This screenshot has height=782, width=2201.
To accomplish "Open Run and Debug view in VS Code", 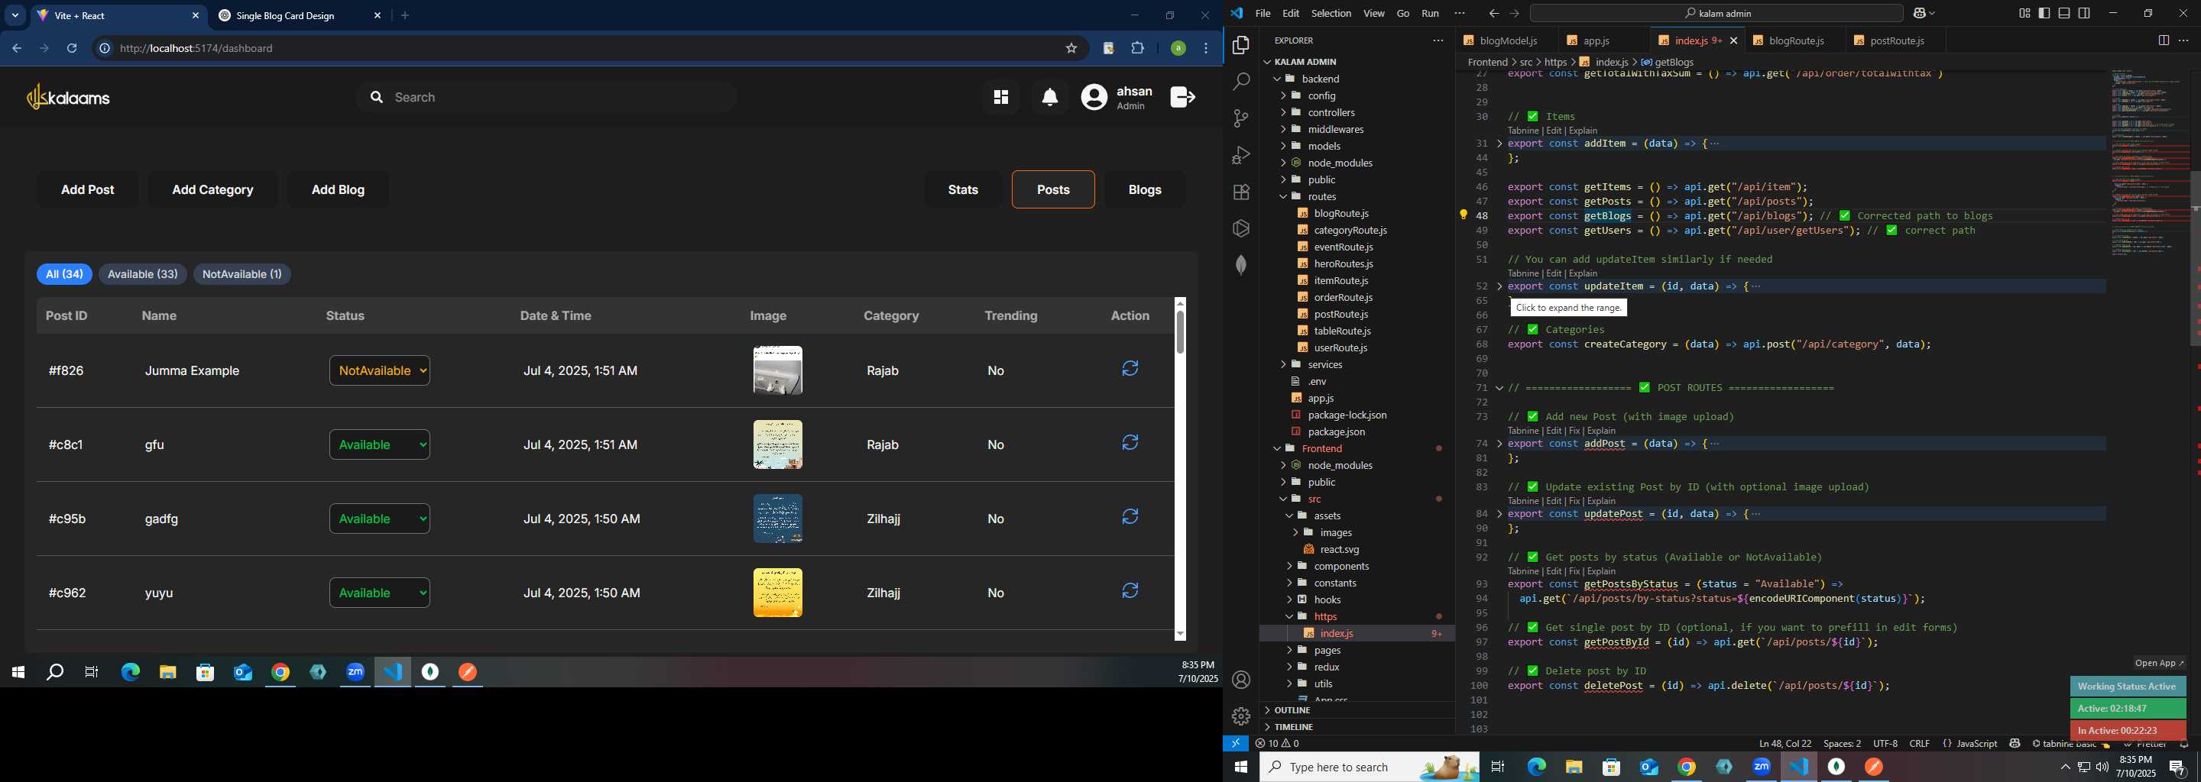I will point(1240,155).
